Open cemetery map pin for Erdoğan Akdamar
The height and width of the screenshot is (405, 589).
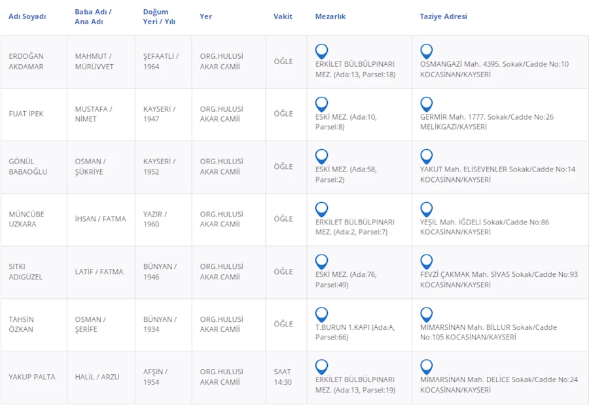point(321,51)
